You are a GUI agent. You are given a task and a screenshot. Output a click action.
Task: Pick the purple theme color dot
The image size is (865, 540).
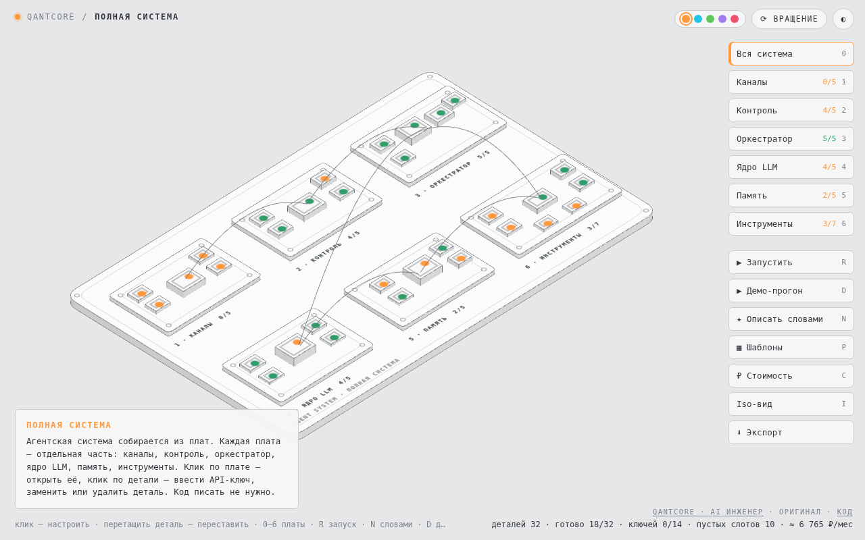722,19
